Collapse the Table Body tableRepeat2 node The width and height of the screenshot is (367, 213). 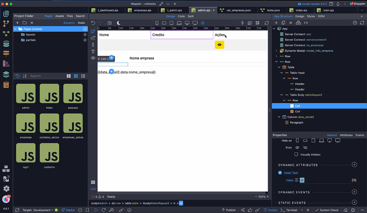point(281,95)
